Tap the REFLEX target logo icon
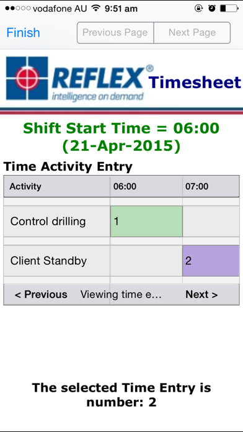Screen dimensions: 243x432 click(x=27, y=78)
